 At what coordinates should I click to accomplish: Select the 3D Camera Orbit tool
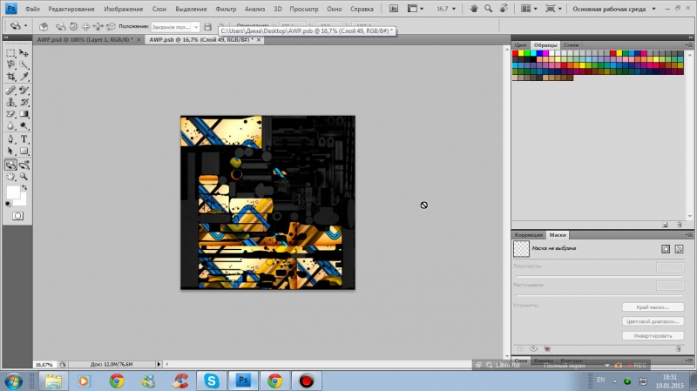[24, 165]
